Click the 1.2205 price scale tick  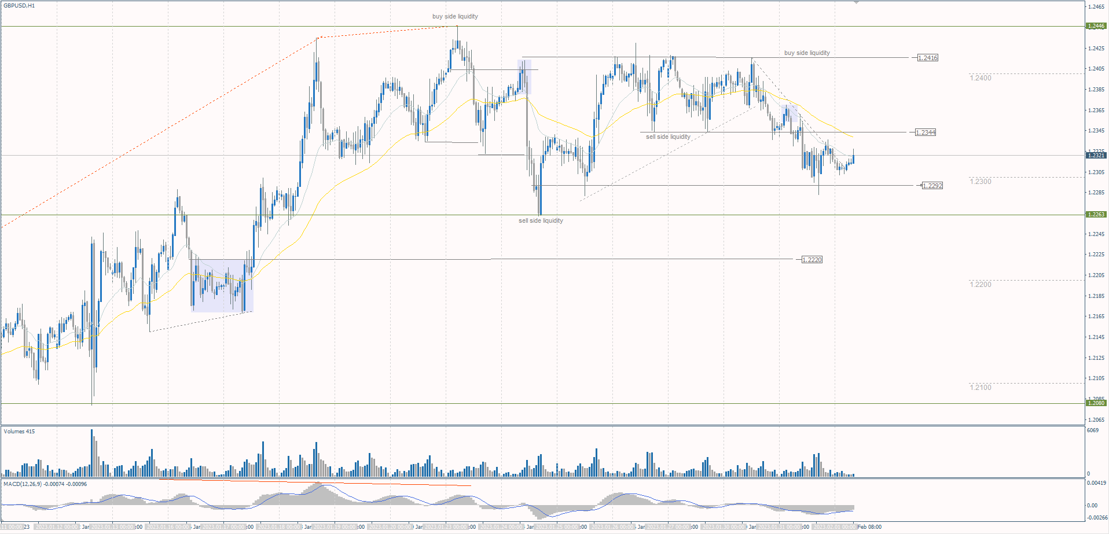[1096, 275]
